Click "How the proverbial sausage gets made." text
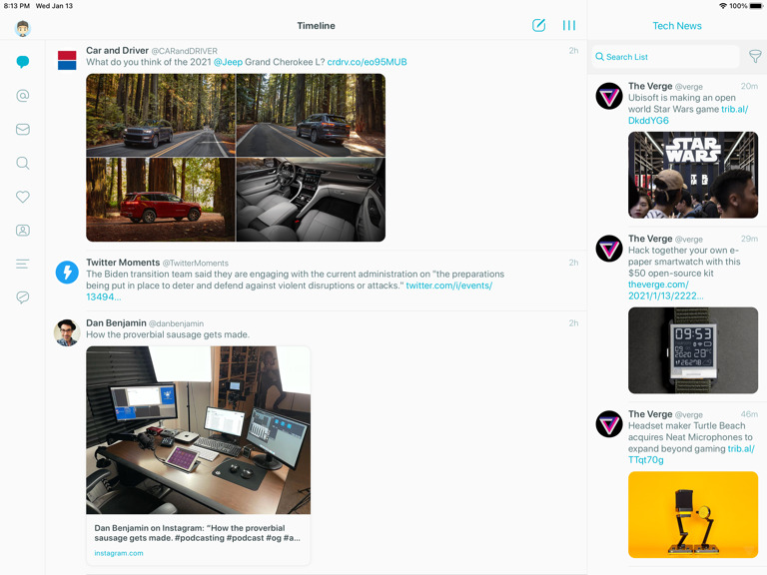The width and height of the screenshot is (767, 575). 168,335
